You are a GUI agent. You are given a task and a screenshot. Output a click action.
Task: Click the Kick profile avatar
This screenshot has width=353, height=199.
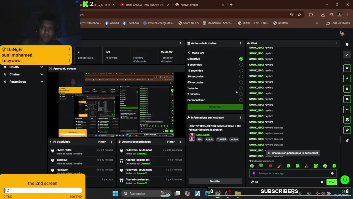coord(342,33)
